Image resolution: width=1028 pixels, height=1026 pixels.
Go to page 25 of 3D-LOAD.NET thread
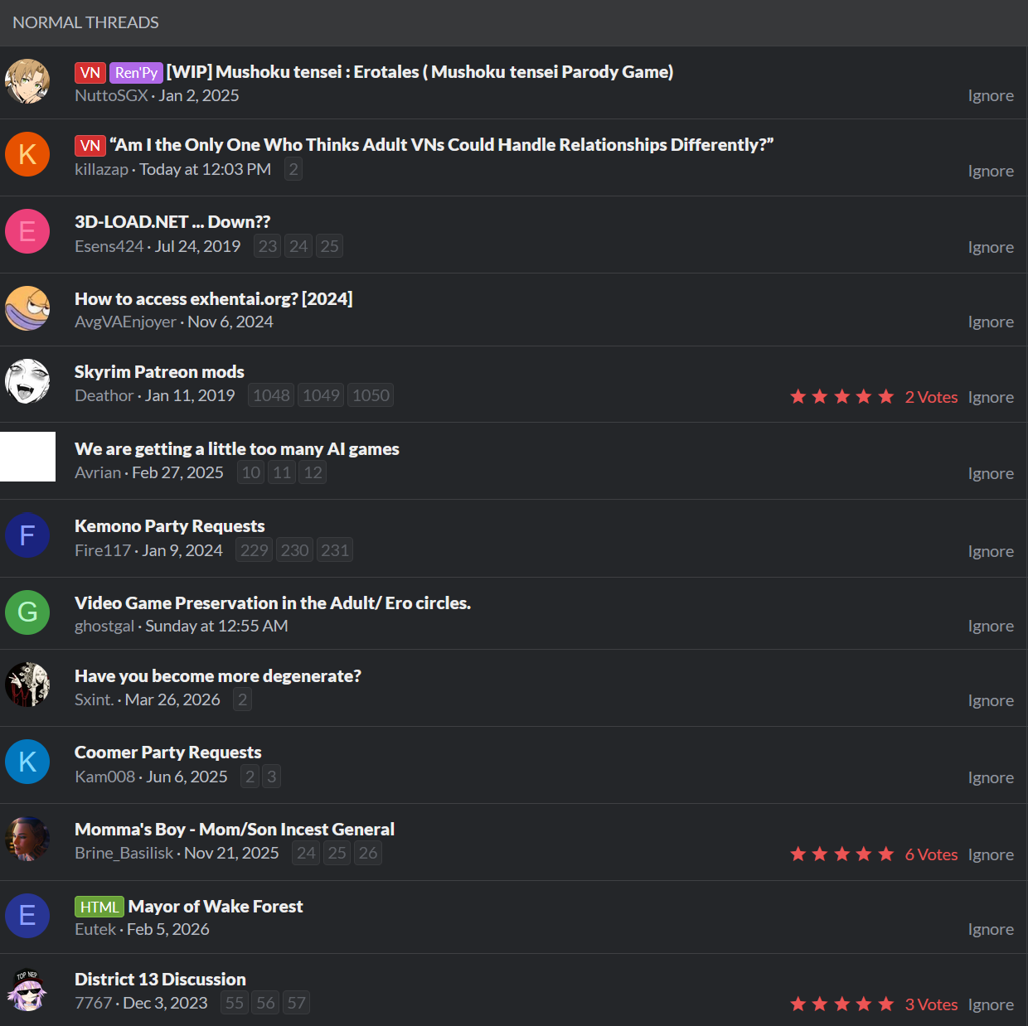coord(330,246)
